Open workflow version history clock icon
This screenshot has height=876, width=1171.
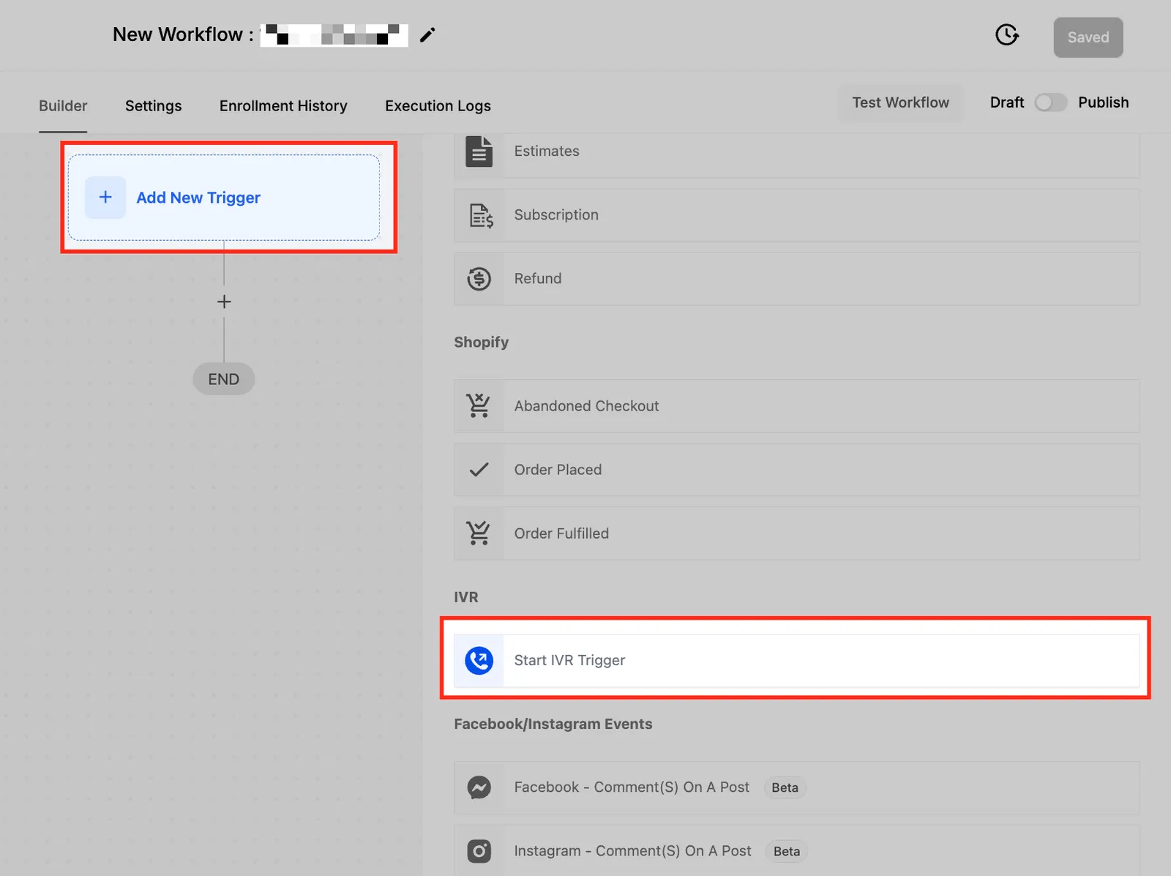[x=1007, y=34]
